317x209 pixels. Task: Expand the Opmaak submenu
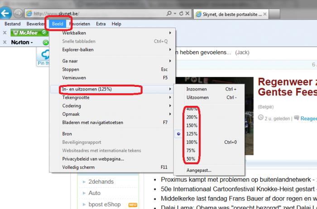(111, 114)
